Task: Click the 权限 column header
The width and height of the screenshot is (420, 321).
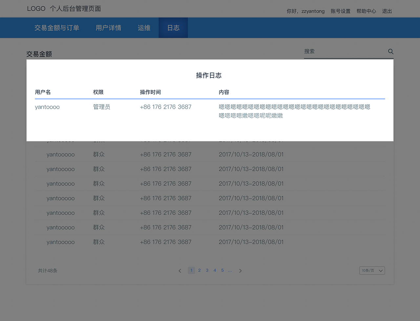Action: pos(98,92)
